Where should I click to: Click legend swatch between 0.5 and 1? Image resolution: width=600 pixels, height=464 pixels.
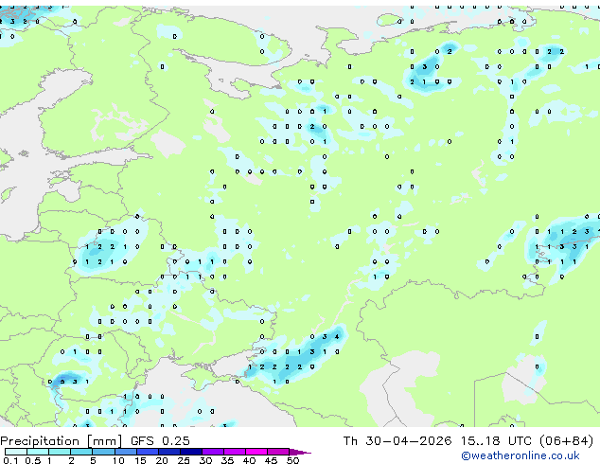(38, 452)
